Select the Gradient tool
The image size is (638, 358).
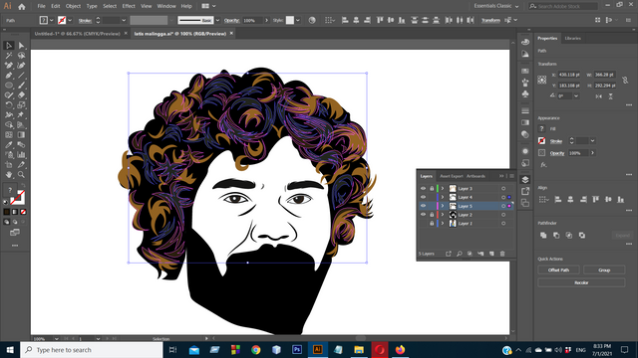(x=21, y=135)
